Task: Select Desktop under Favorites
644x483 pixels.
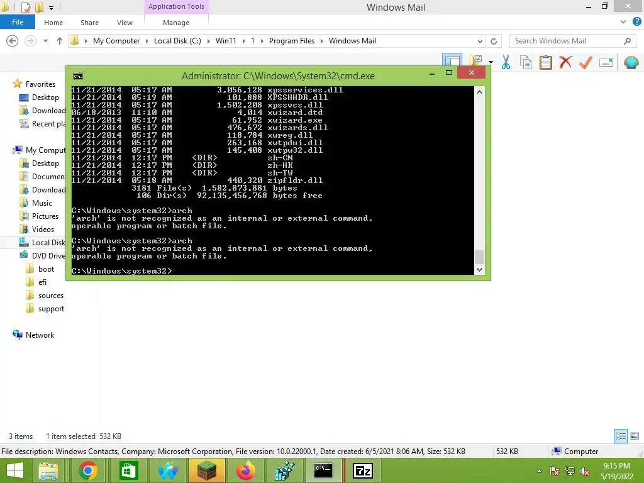Action: tap(45, 97)
